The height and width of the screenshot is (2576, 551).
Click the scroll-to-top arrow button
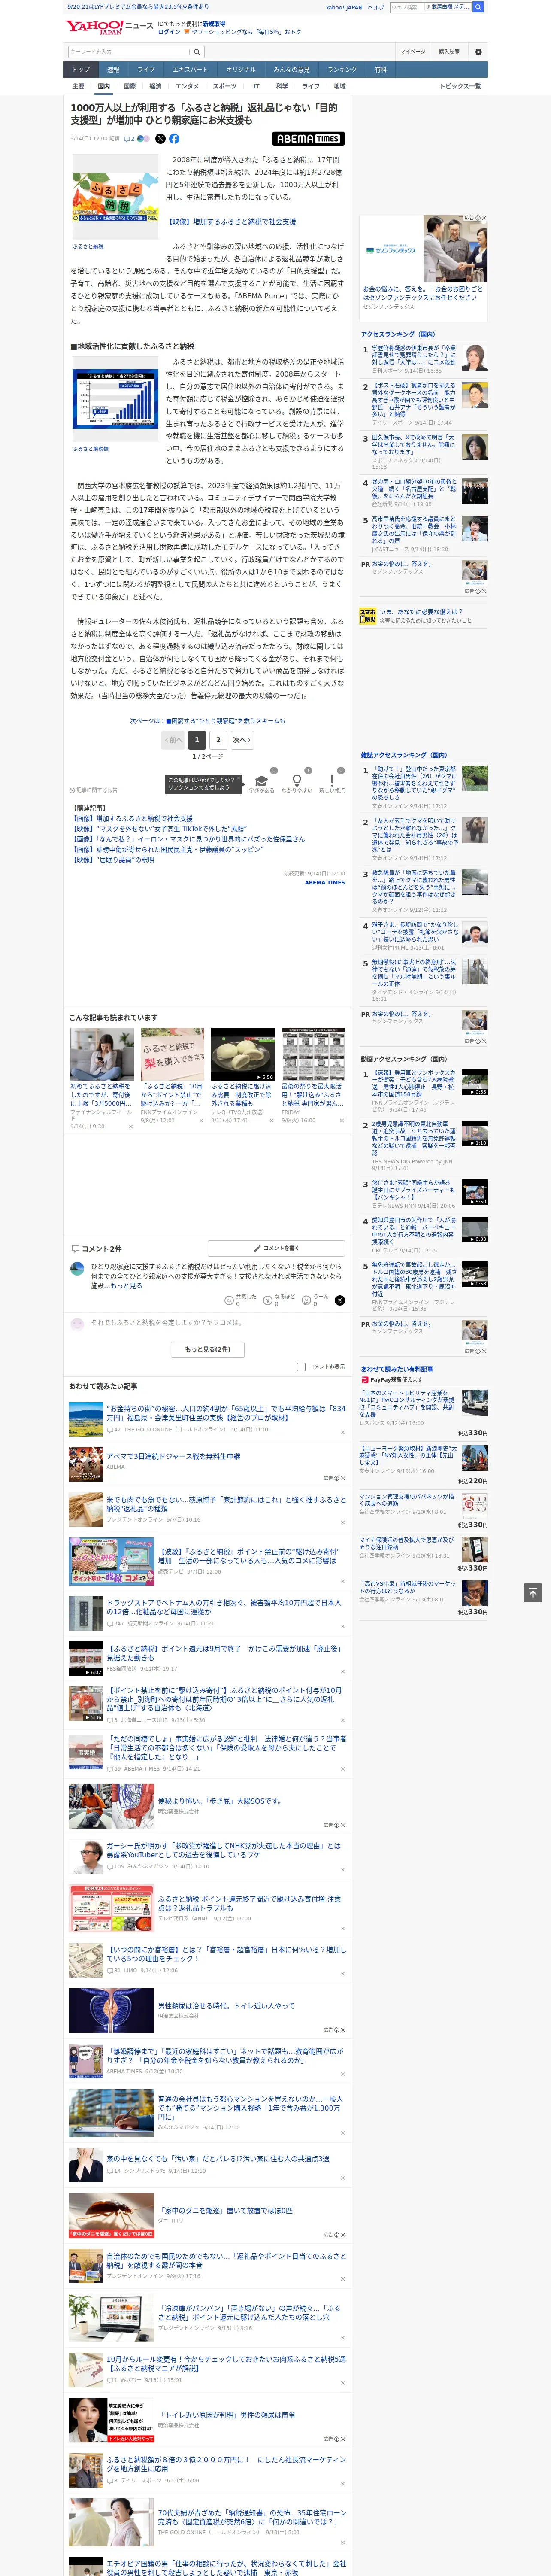[x=532, y=1592]
